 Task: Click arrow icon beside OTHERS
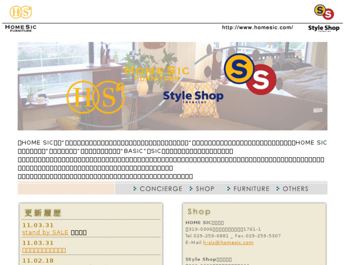278,189
